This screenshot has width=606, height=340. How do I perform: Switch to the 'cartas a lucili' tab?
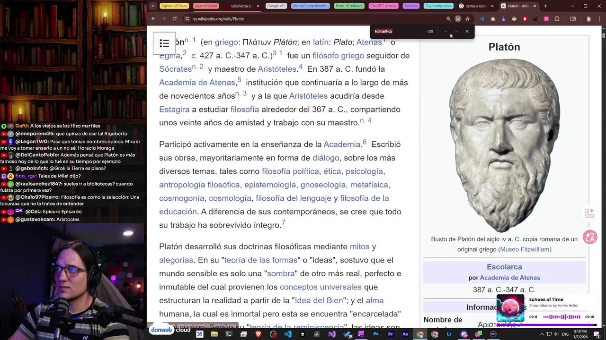pyautogui.click(x=475, y=6)
